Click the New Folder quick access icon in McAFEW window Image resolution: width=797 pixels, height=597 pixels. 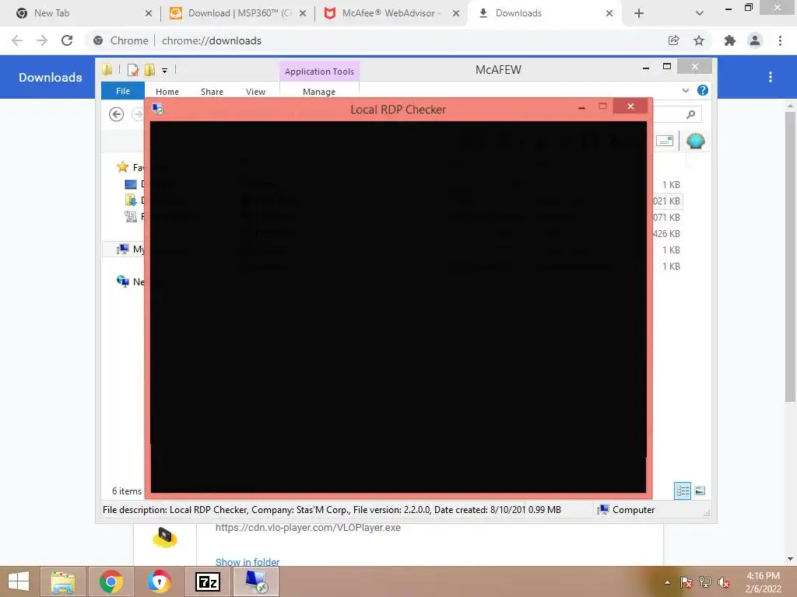149,70
